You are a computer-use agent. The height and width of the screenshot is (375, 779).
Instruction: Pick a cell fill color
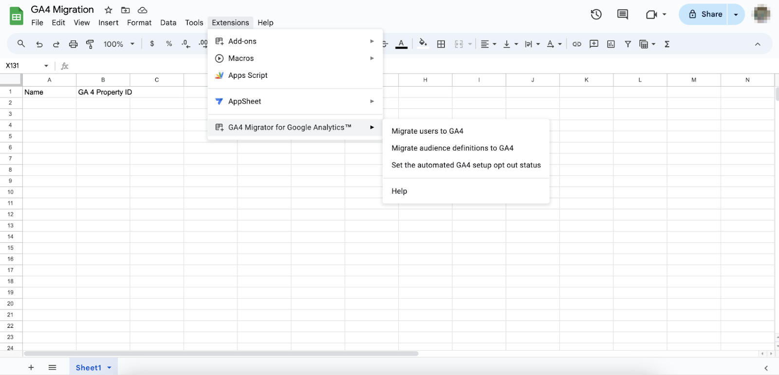[423, 44]
